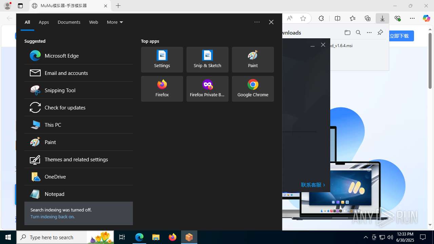
Task: Open This PC from suggestions
Action: [79, 125]
